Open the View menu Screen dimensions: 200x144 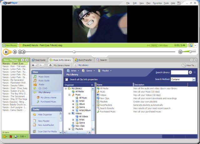pyautogui.click(x=142, y=3)
